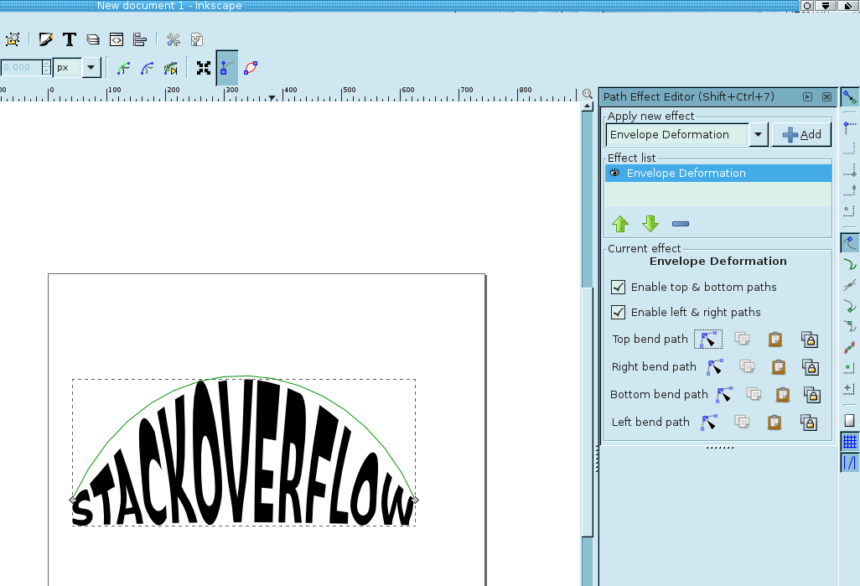
Task: Click the left diamond node of bend path
Action: [73, 500]
